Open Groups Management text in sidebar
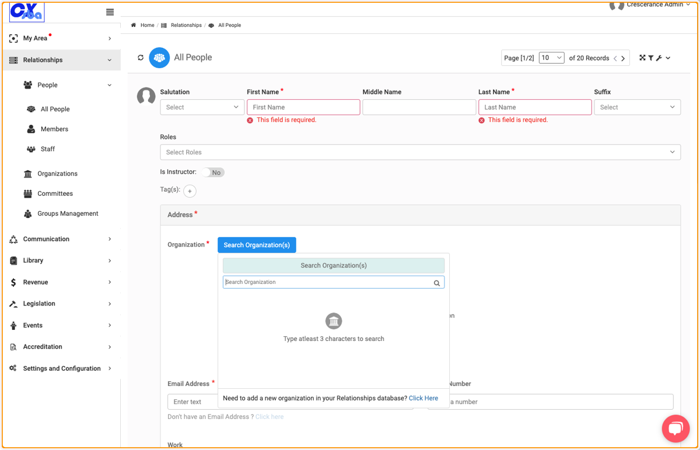The height and width of the screenshot is (450, 700). 68,213
